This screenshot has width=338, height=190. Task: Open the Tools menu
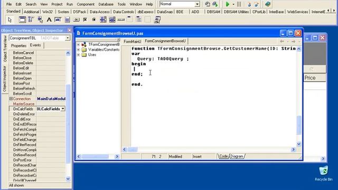pyautogui.click(x=121, y=4)
